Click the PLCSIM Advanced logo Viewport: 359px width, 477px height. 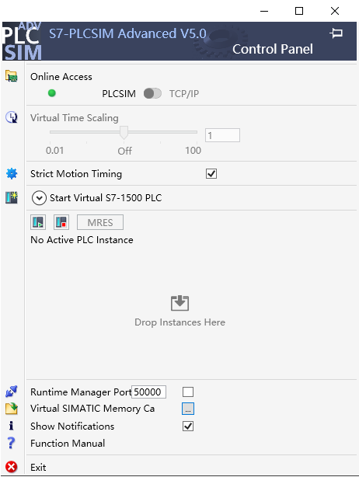[x=21, y=41]
